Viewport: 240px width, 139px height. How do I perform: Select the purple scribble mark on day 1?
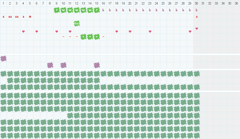click(x=3, y=58)
